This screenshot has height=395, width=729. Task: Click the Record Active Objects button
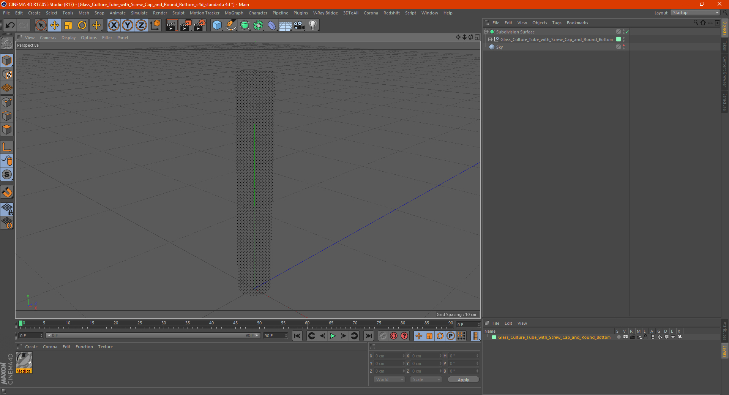(383, 336)
